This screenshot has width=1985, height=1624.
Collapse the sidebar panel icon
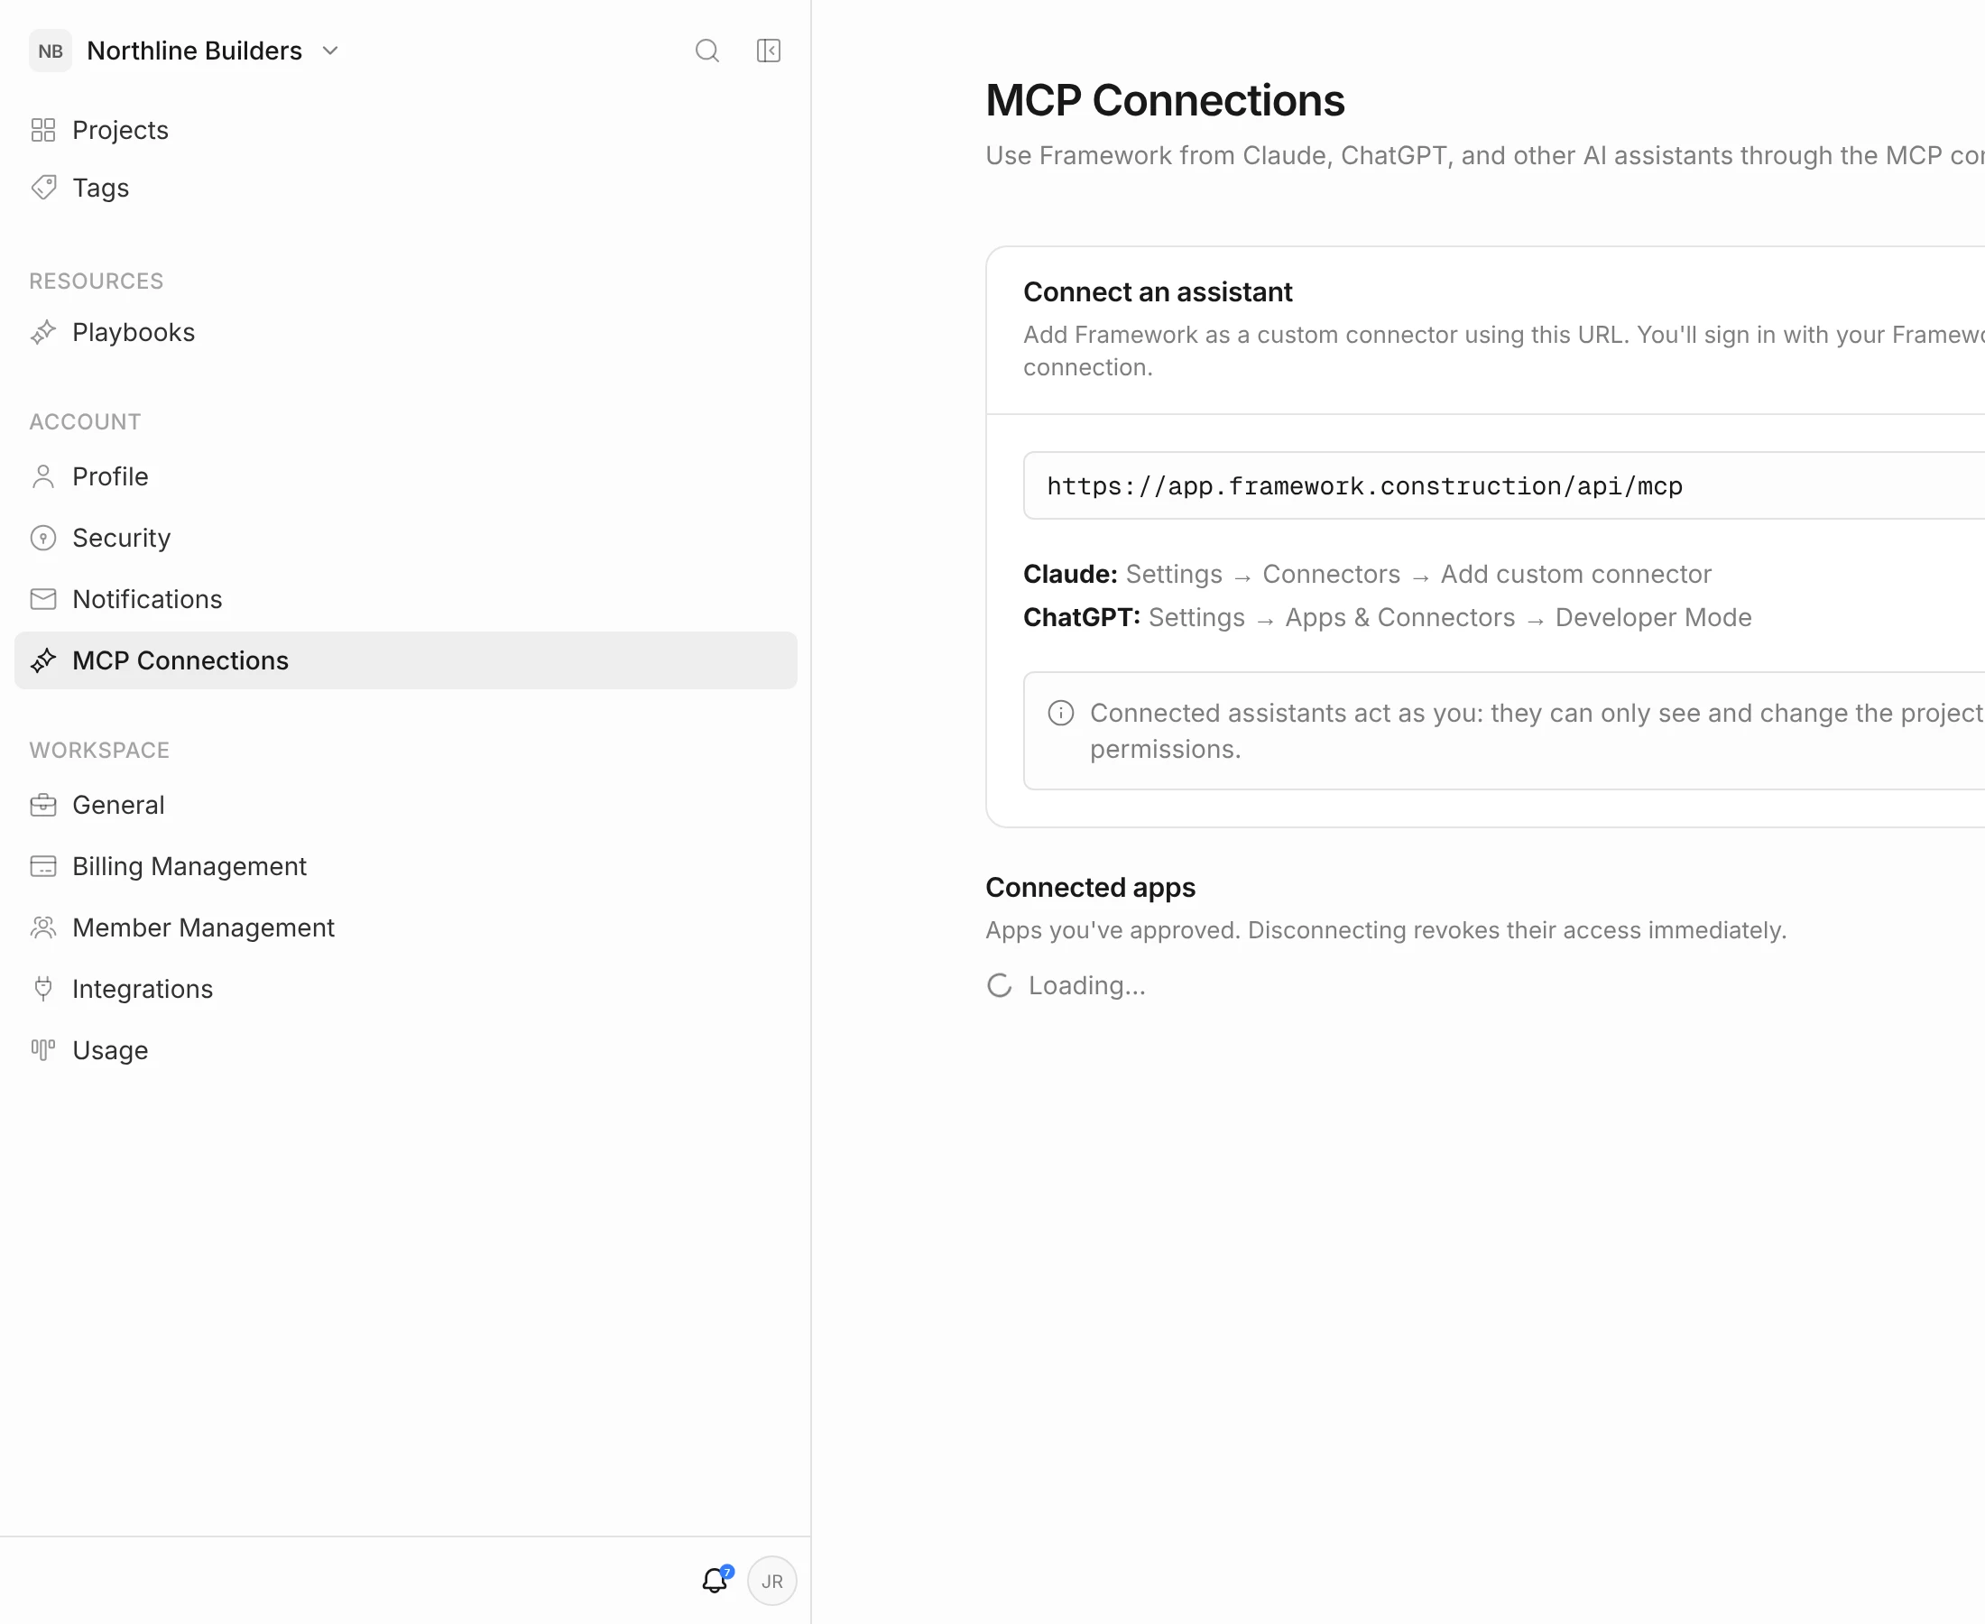click(x=768, y=51)
